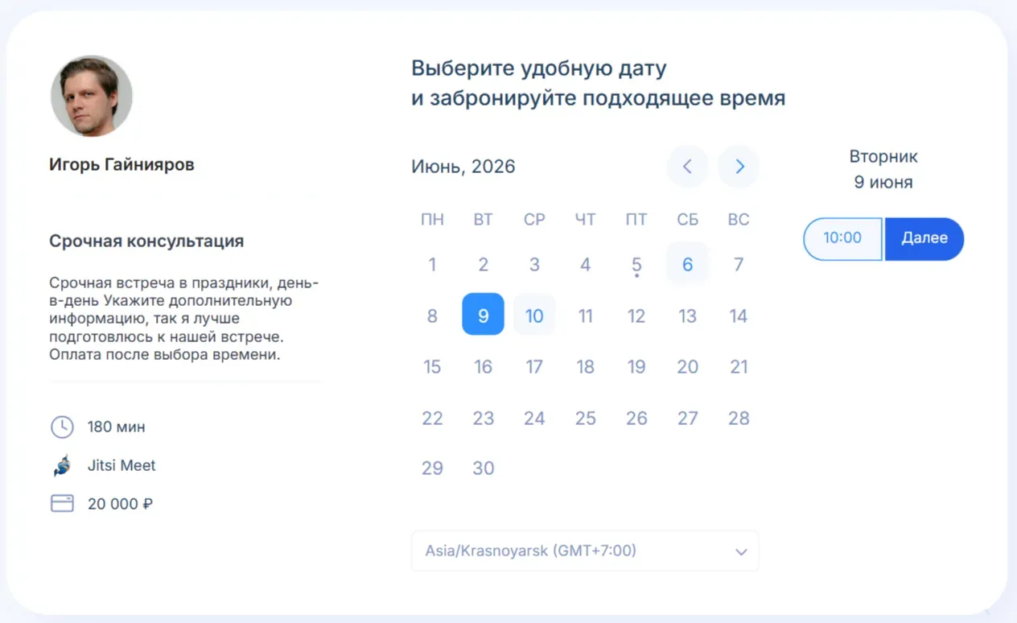Click date 20 in the calendar
This screenshot has height=623, width=1017.
[687, 366]
